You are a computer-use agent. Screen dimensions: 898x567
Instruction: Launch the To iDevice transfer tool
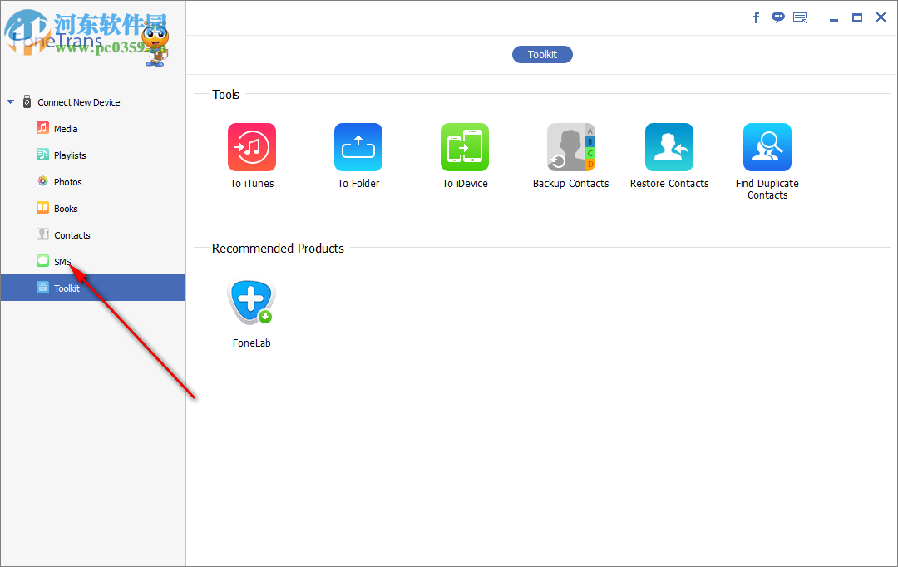pyautogui.click(x=465, y=146)
